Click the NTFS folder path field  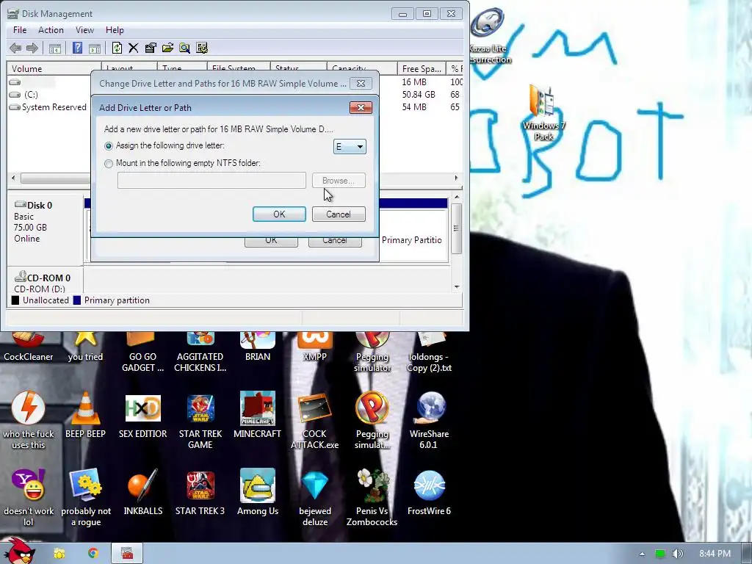tap(211, 181)
